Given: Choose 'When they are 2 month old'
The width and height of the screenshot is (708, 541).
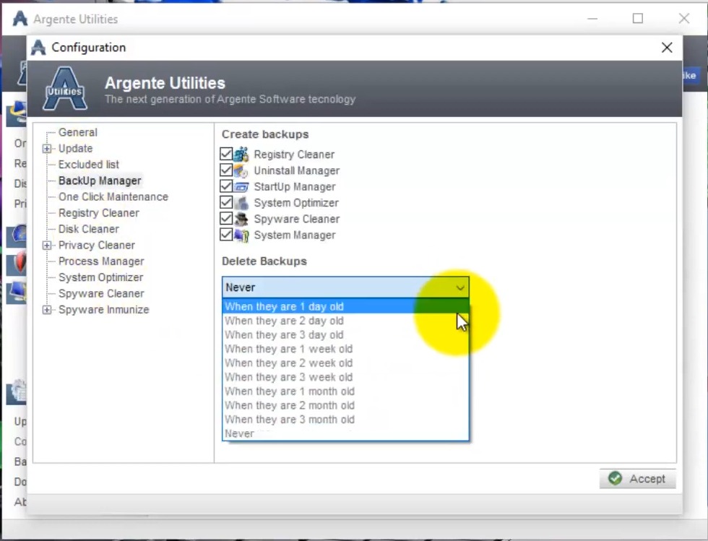Looking at the screenshot, I should 345,405.
